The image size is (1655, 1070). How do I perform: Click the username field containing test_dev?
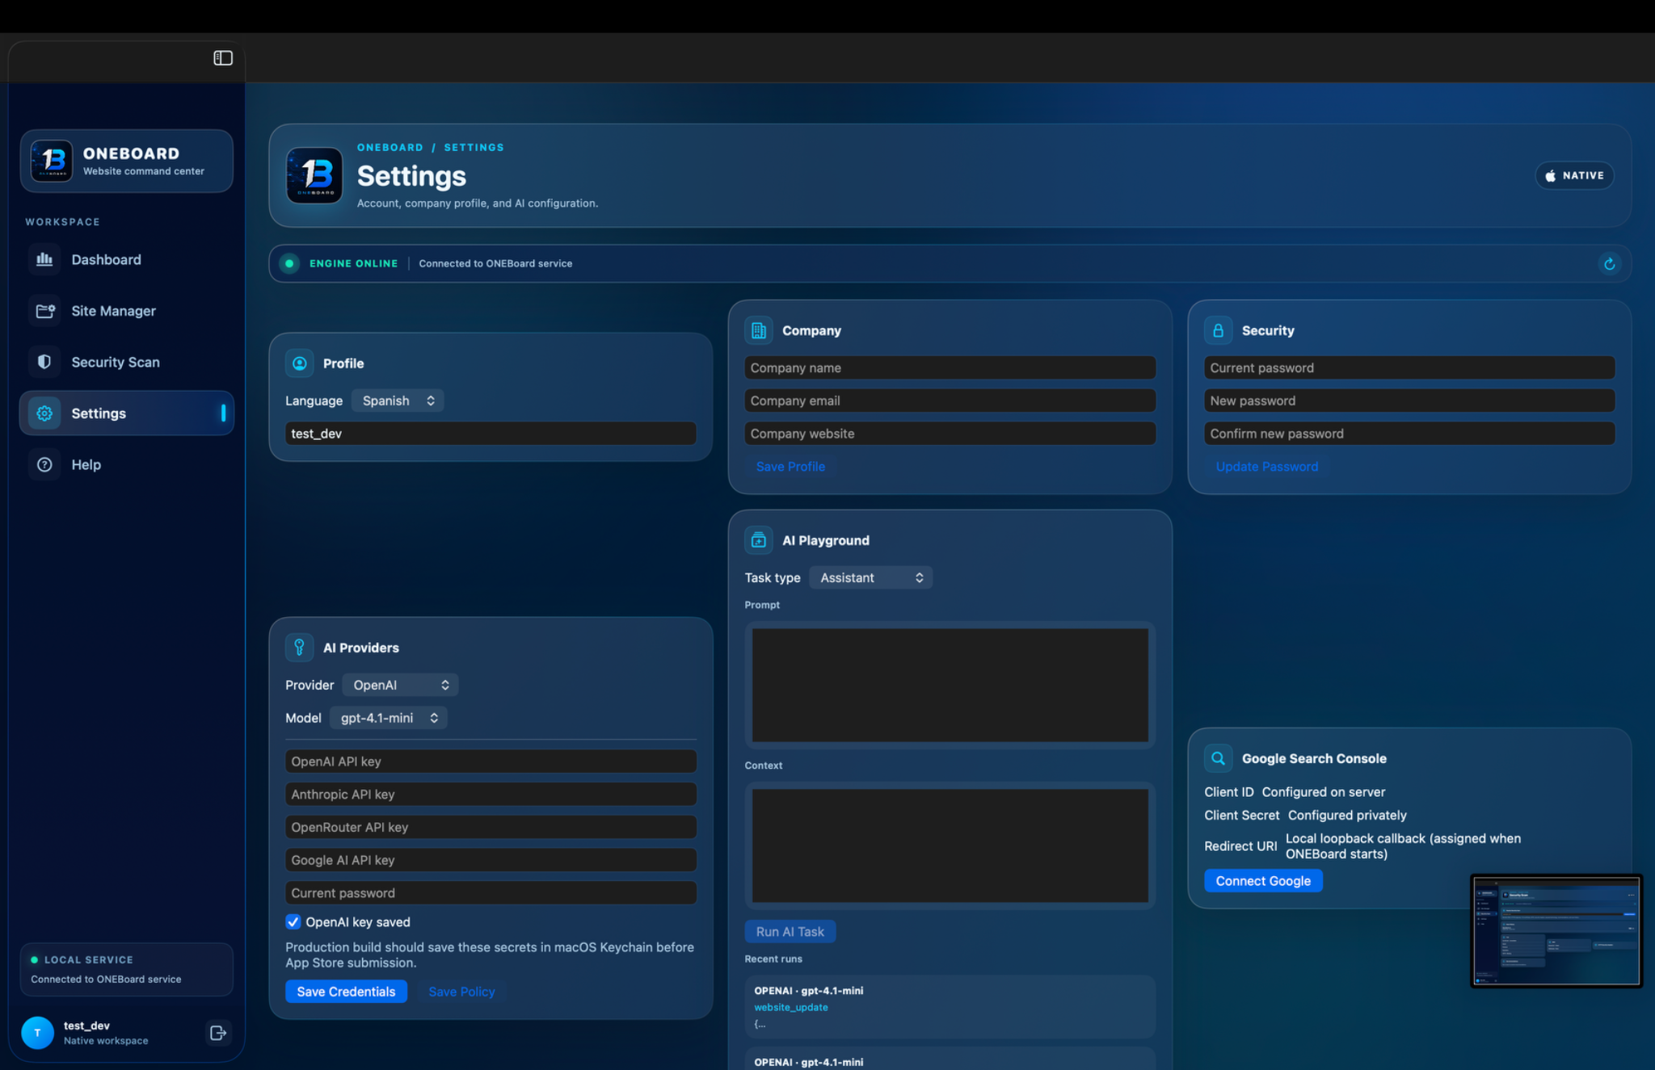coord(491,434)
